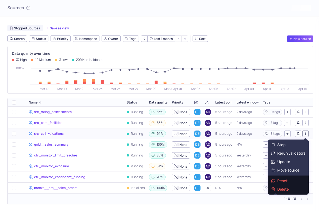Image resolution: width=319 pixels, height=211 pixels.
Task: Select checkbox for src_rating_assessments
Action: (x=14, y=112)
